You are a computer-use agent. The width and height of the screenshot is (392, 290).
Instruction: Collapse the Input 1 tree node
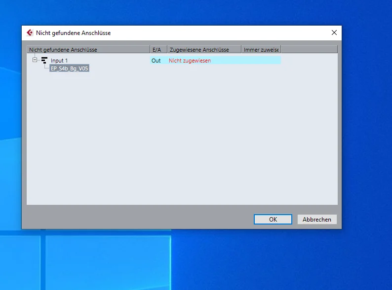(35, 60)
